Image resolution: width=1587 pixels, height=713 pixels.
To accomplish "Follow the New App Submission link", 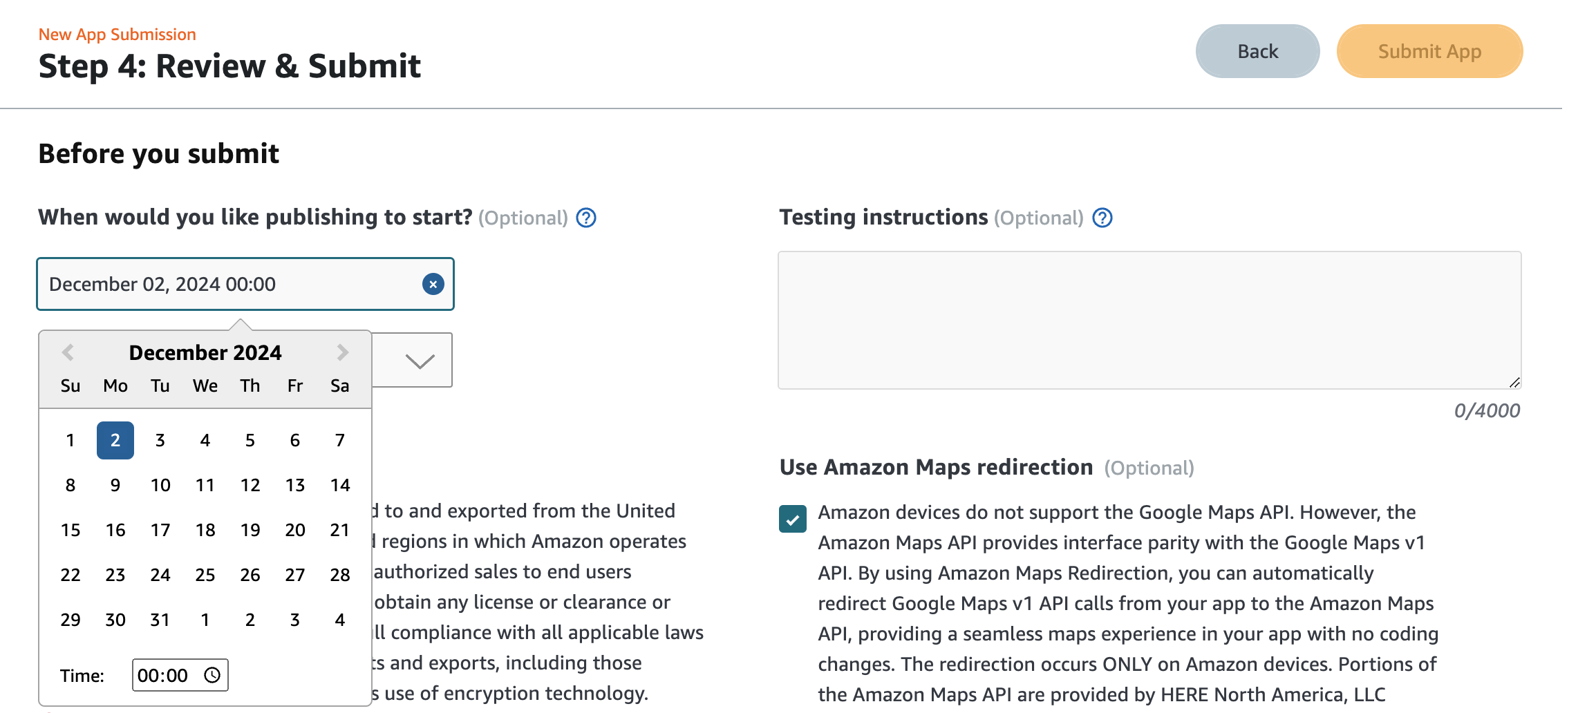I will click(118, 35).
